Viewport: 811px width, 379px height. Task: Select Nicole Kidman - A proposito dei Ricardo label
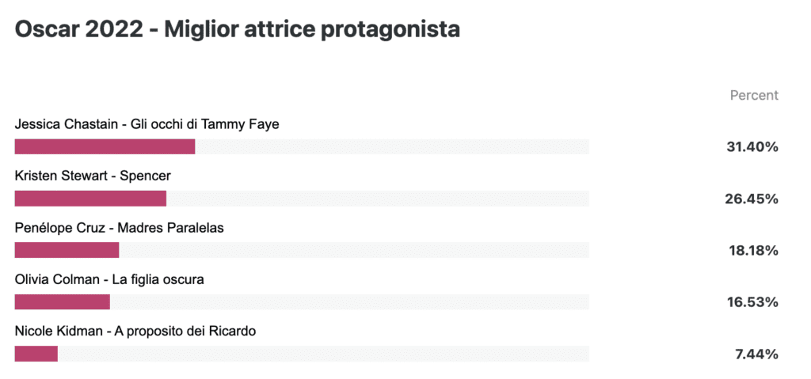click(135, 331)
